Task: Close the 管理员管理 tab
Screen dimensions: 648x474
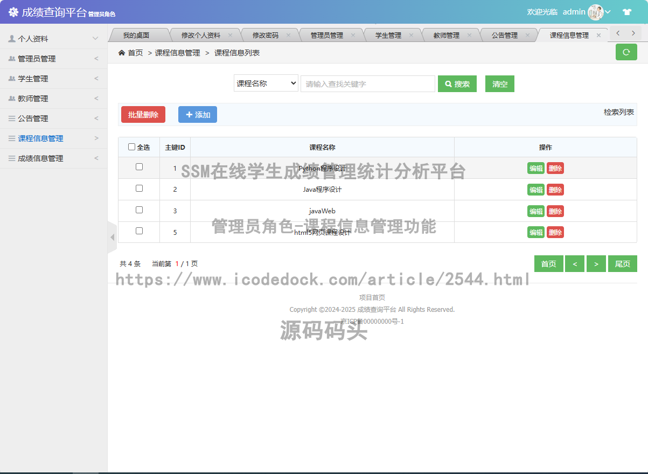Action: point(353,35)
